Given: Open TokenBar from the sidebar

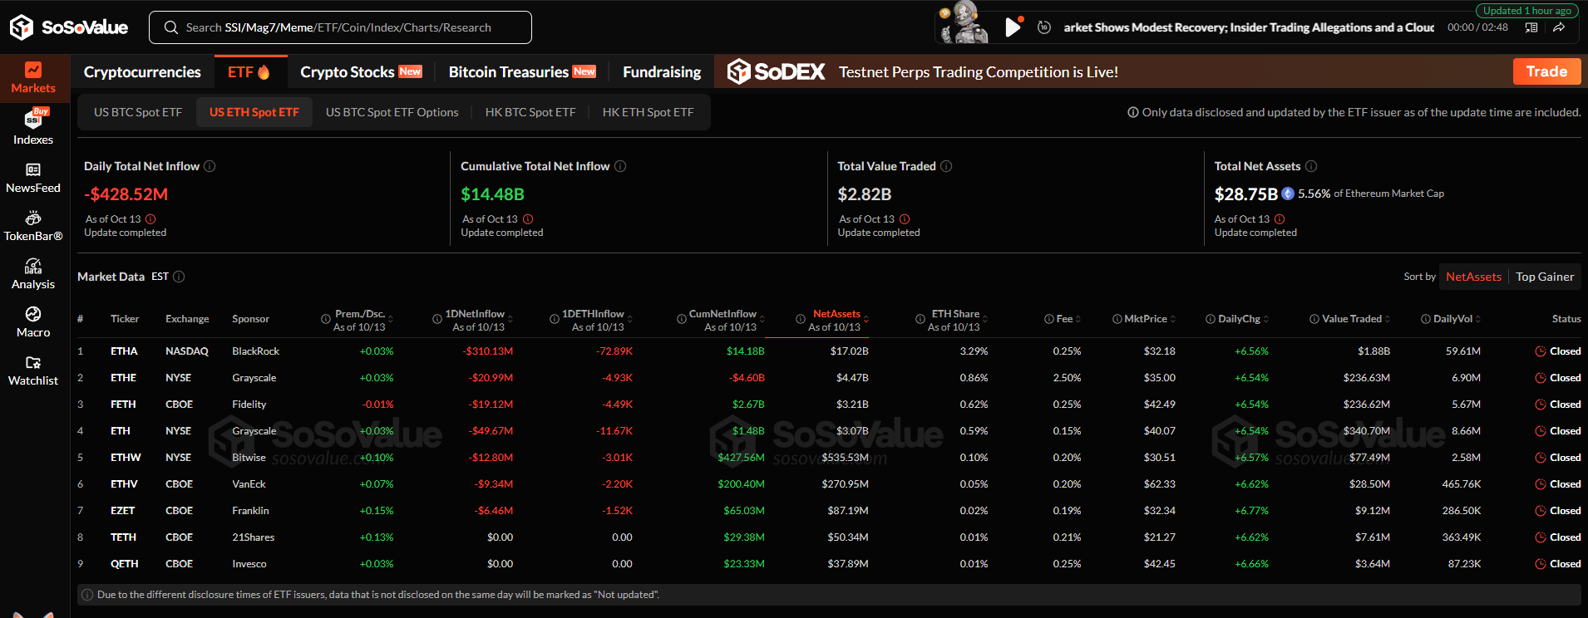Looking at the screenshot, I should [33, 226].
